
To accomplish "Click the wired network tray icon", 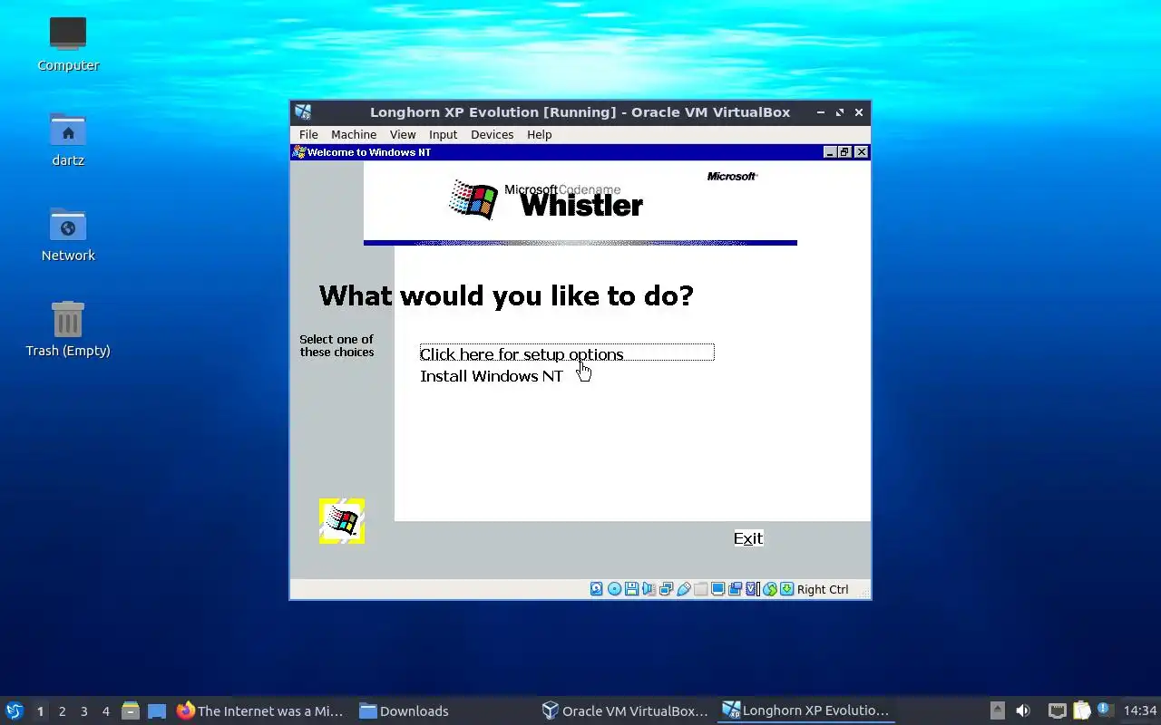I will coord(1057,710).
